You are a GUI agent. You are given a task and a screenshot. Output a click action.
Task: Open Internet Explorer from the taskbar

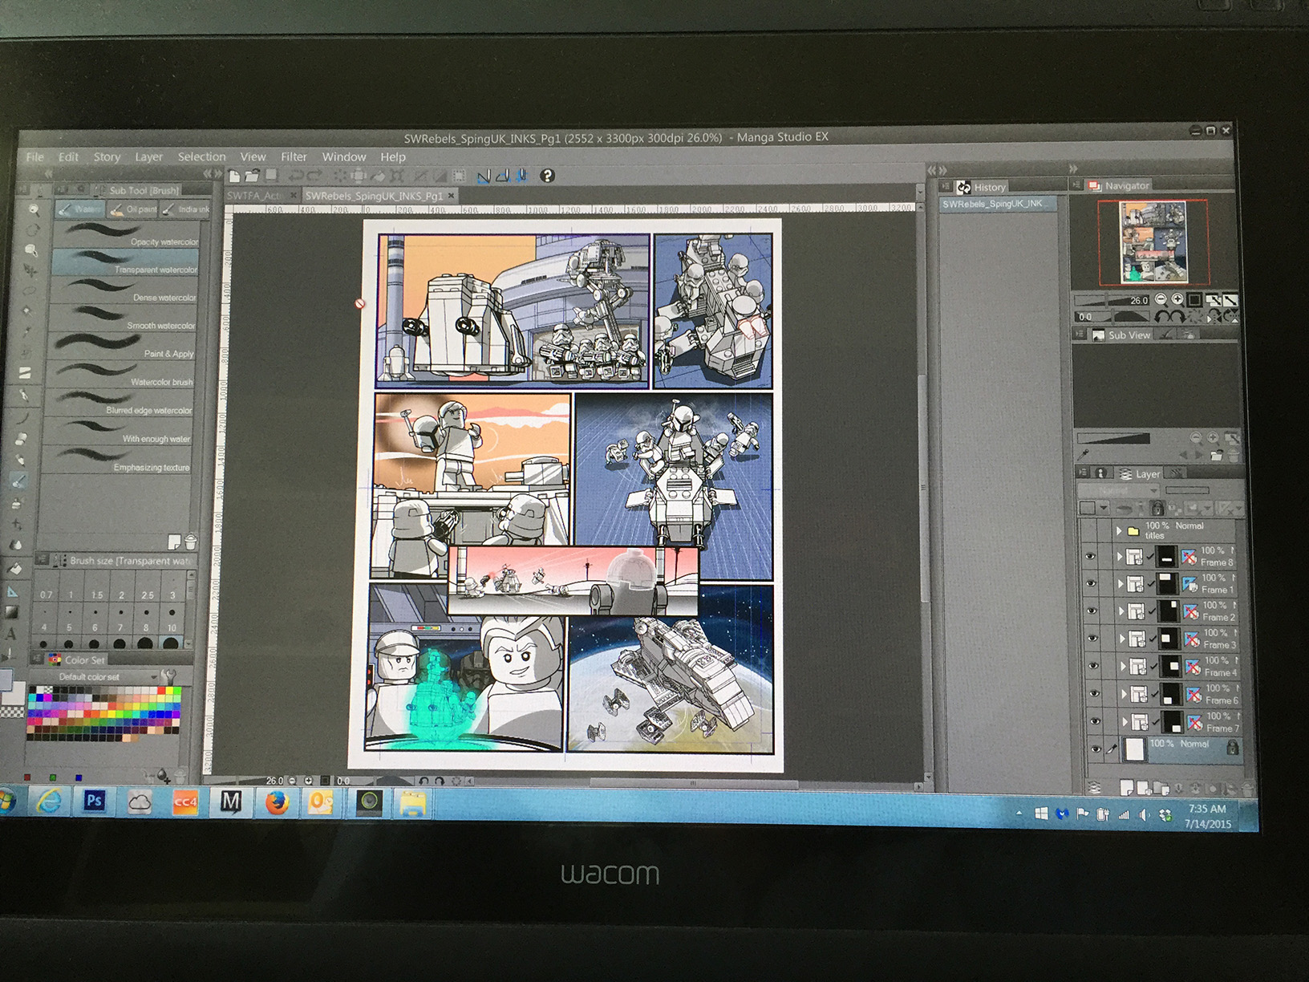50,800
